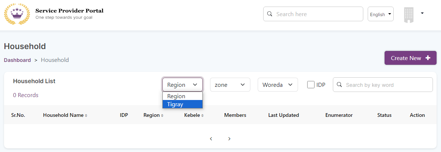Sort by Household Name column arrows
This screenshot has height=152, width=441.
(86, 115)
